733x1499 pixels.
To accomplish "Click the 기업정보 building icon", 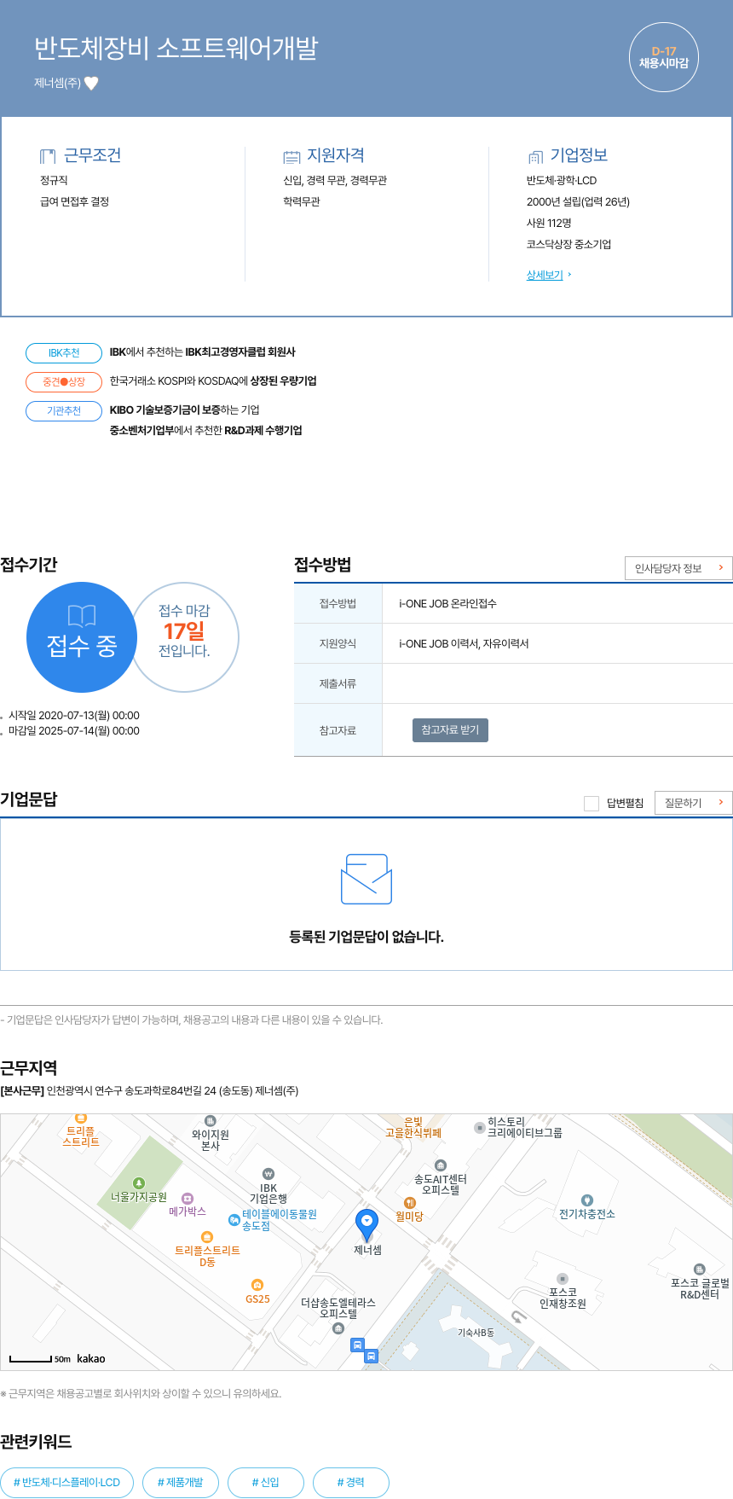I will (535, 156).
